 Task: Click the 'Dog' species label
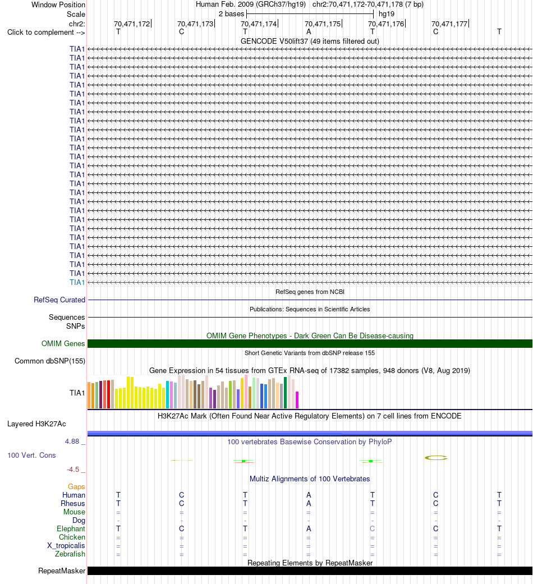[79, 520]
